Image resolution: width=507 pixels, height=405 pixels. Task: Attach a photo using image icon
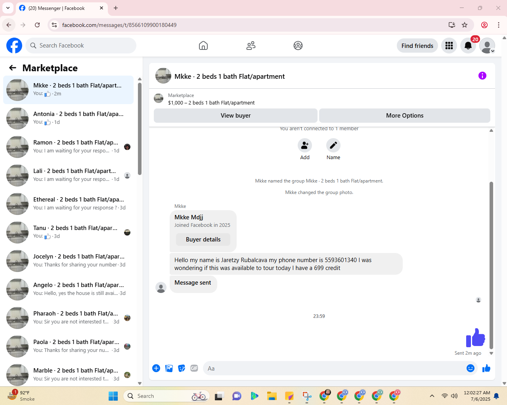coord(169,368)
